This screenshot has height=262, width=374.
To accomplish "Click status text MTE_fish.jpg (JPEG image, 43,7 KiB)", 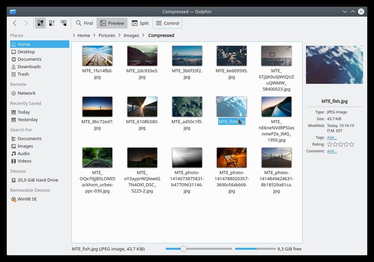I will pyautogui.click(x=108, y=249).
